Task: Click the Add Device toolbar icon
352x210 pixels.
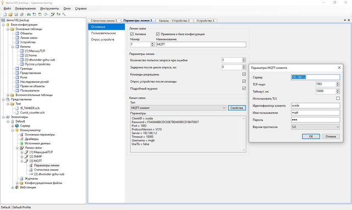Action: tap(58, 14)
